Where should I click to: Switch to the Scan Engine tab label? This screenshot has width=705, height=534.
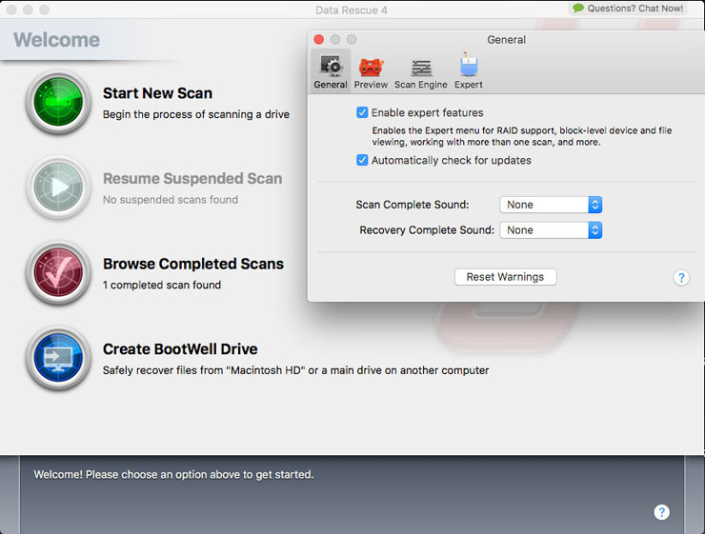[421, 85]
